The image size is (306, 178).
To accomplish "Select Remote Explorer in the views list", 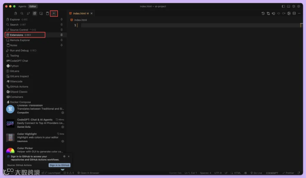I will [35, 40].
